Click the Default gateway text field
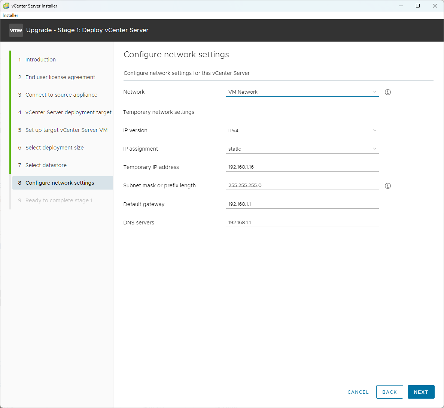The image size is (444, 408). coord(302,204)
